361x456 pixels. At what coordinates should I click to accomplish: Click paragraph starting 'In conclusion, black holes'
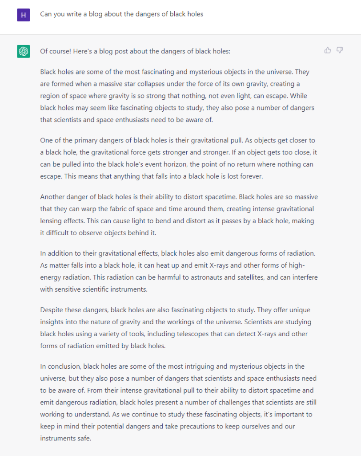click(x=178, y=402)
